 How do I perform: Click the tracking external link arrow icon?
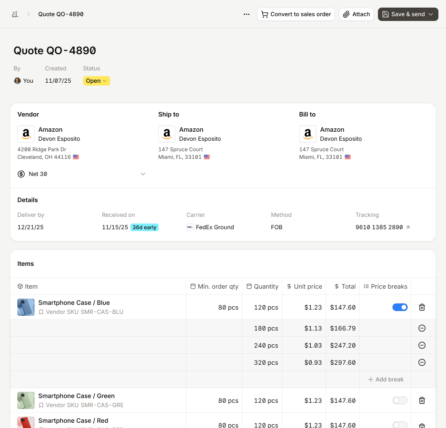(x=407, y=227)
